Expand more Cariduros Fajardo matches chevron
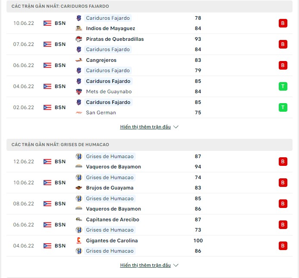Image resolution: width=299 pixels, height=278 pixels. (x=176, y=127)
